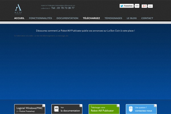Go to the Accueil menu item
Image resolution: width=171 pixels, height=114 pixels.
tap(19, 18)
